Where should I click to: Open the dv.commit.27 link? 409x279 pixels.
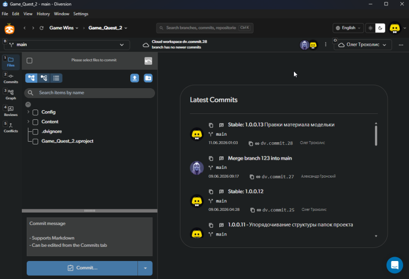(x=275, y=177)
